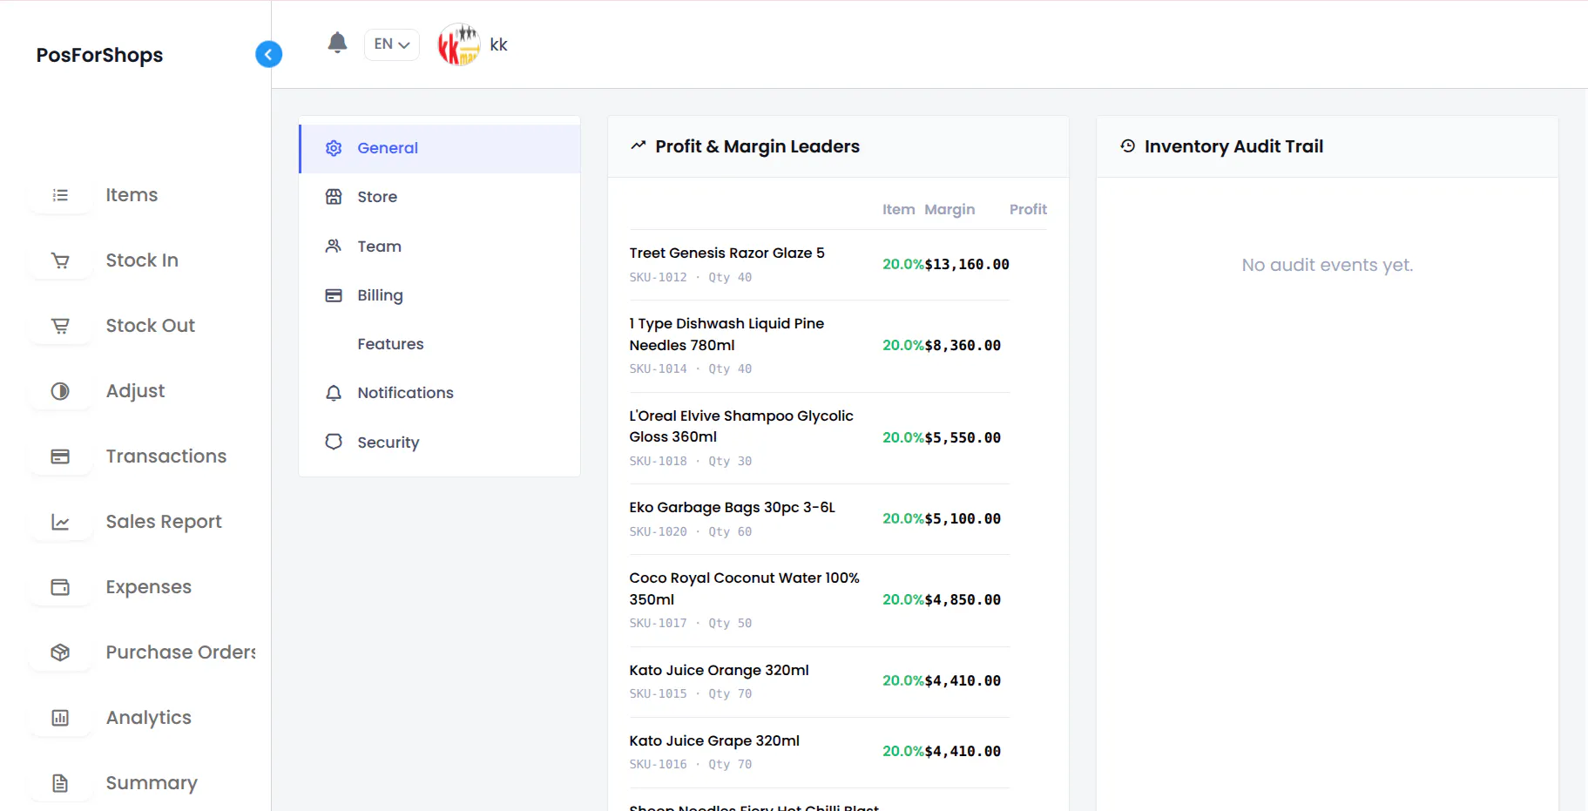Click the Store shop icon

click(334, 197)
